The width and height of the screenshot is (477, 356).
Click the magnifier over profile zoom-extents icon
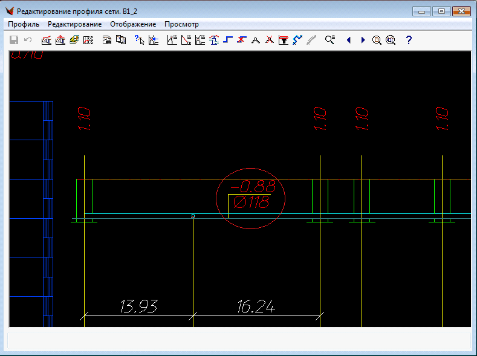pyautogui.click(x=391, y=40)
